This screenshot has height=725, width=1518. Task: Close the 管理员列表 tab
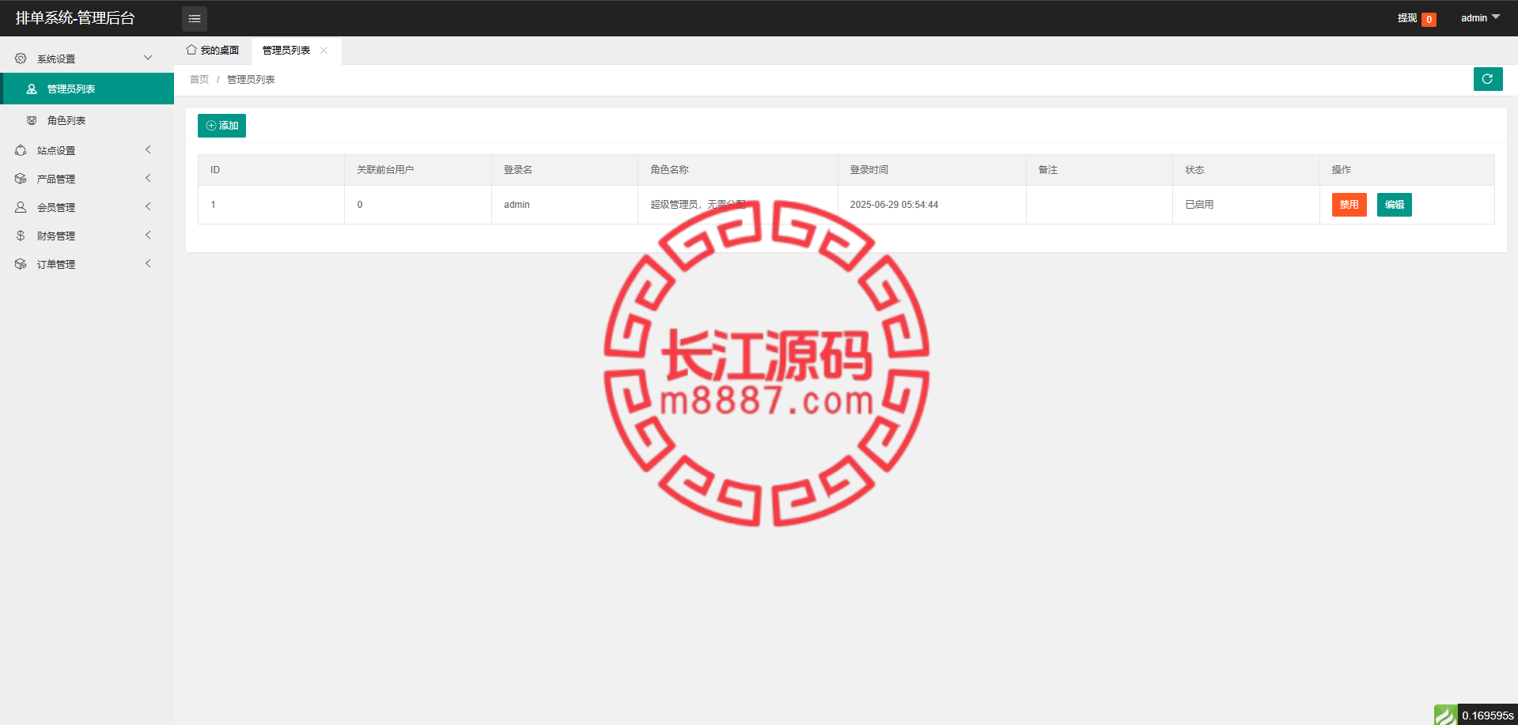pyautogui.click(x=324, y=51)
